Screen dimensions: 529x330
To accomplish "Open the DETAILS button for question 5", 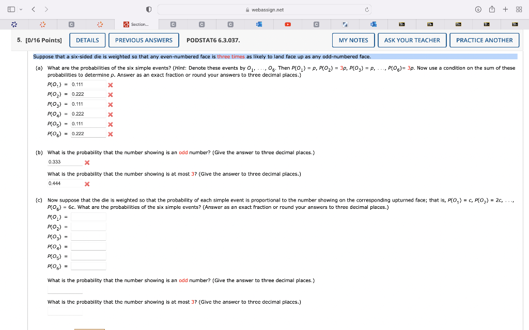I will [87, 40].
